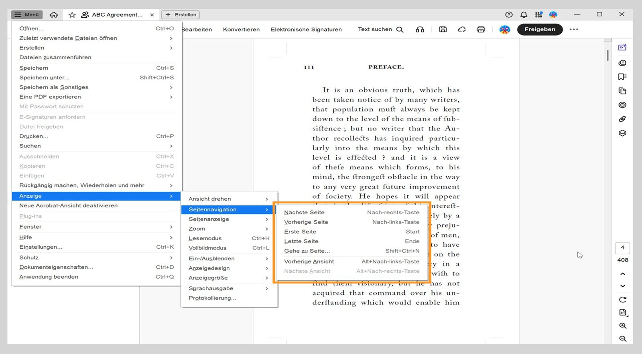Screen dimensions: 642x354
Task: Expand the Erstellen submenu entry
Action: coord(96,48)
